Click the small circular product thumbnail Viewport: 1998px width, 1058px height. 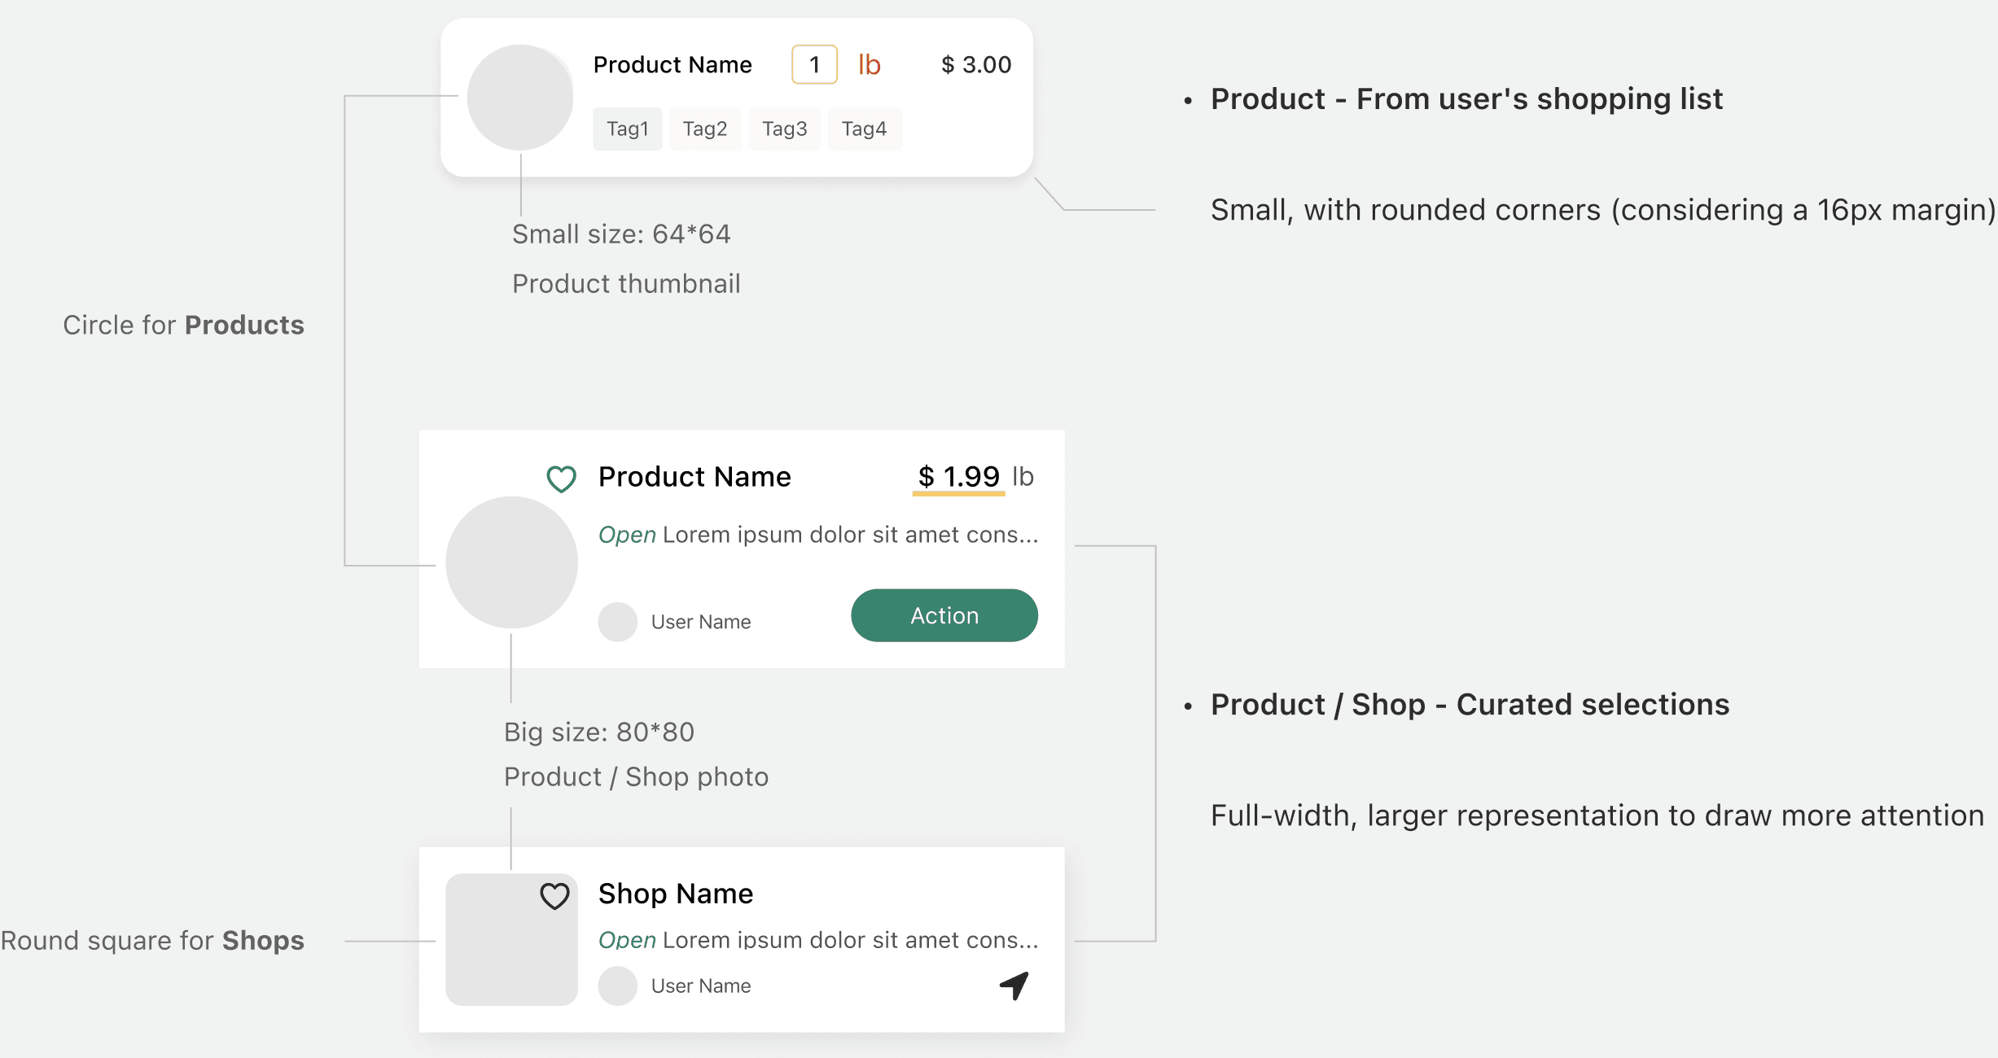pyautogui.click(x=519, y=98)
